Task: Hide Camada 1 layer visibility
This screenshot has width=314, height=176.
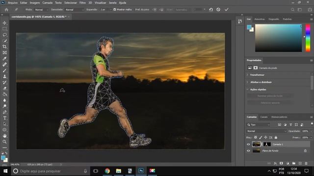Action: click(x=249, y=144)
